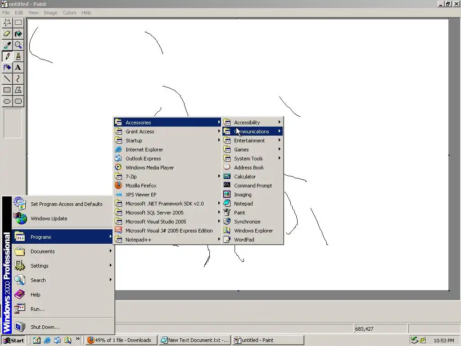This screenshot has width=461, height=346.
Task: Launch Mozilla Firefox from Programs
Action: [x=167, y=186]
